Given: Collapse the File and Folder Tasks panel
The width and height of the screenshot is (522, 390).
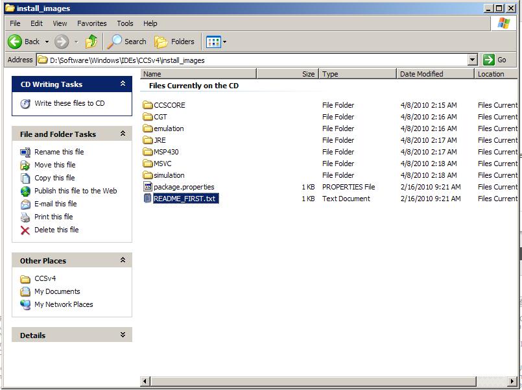Looking at the screenshot, I should 123,134.
